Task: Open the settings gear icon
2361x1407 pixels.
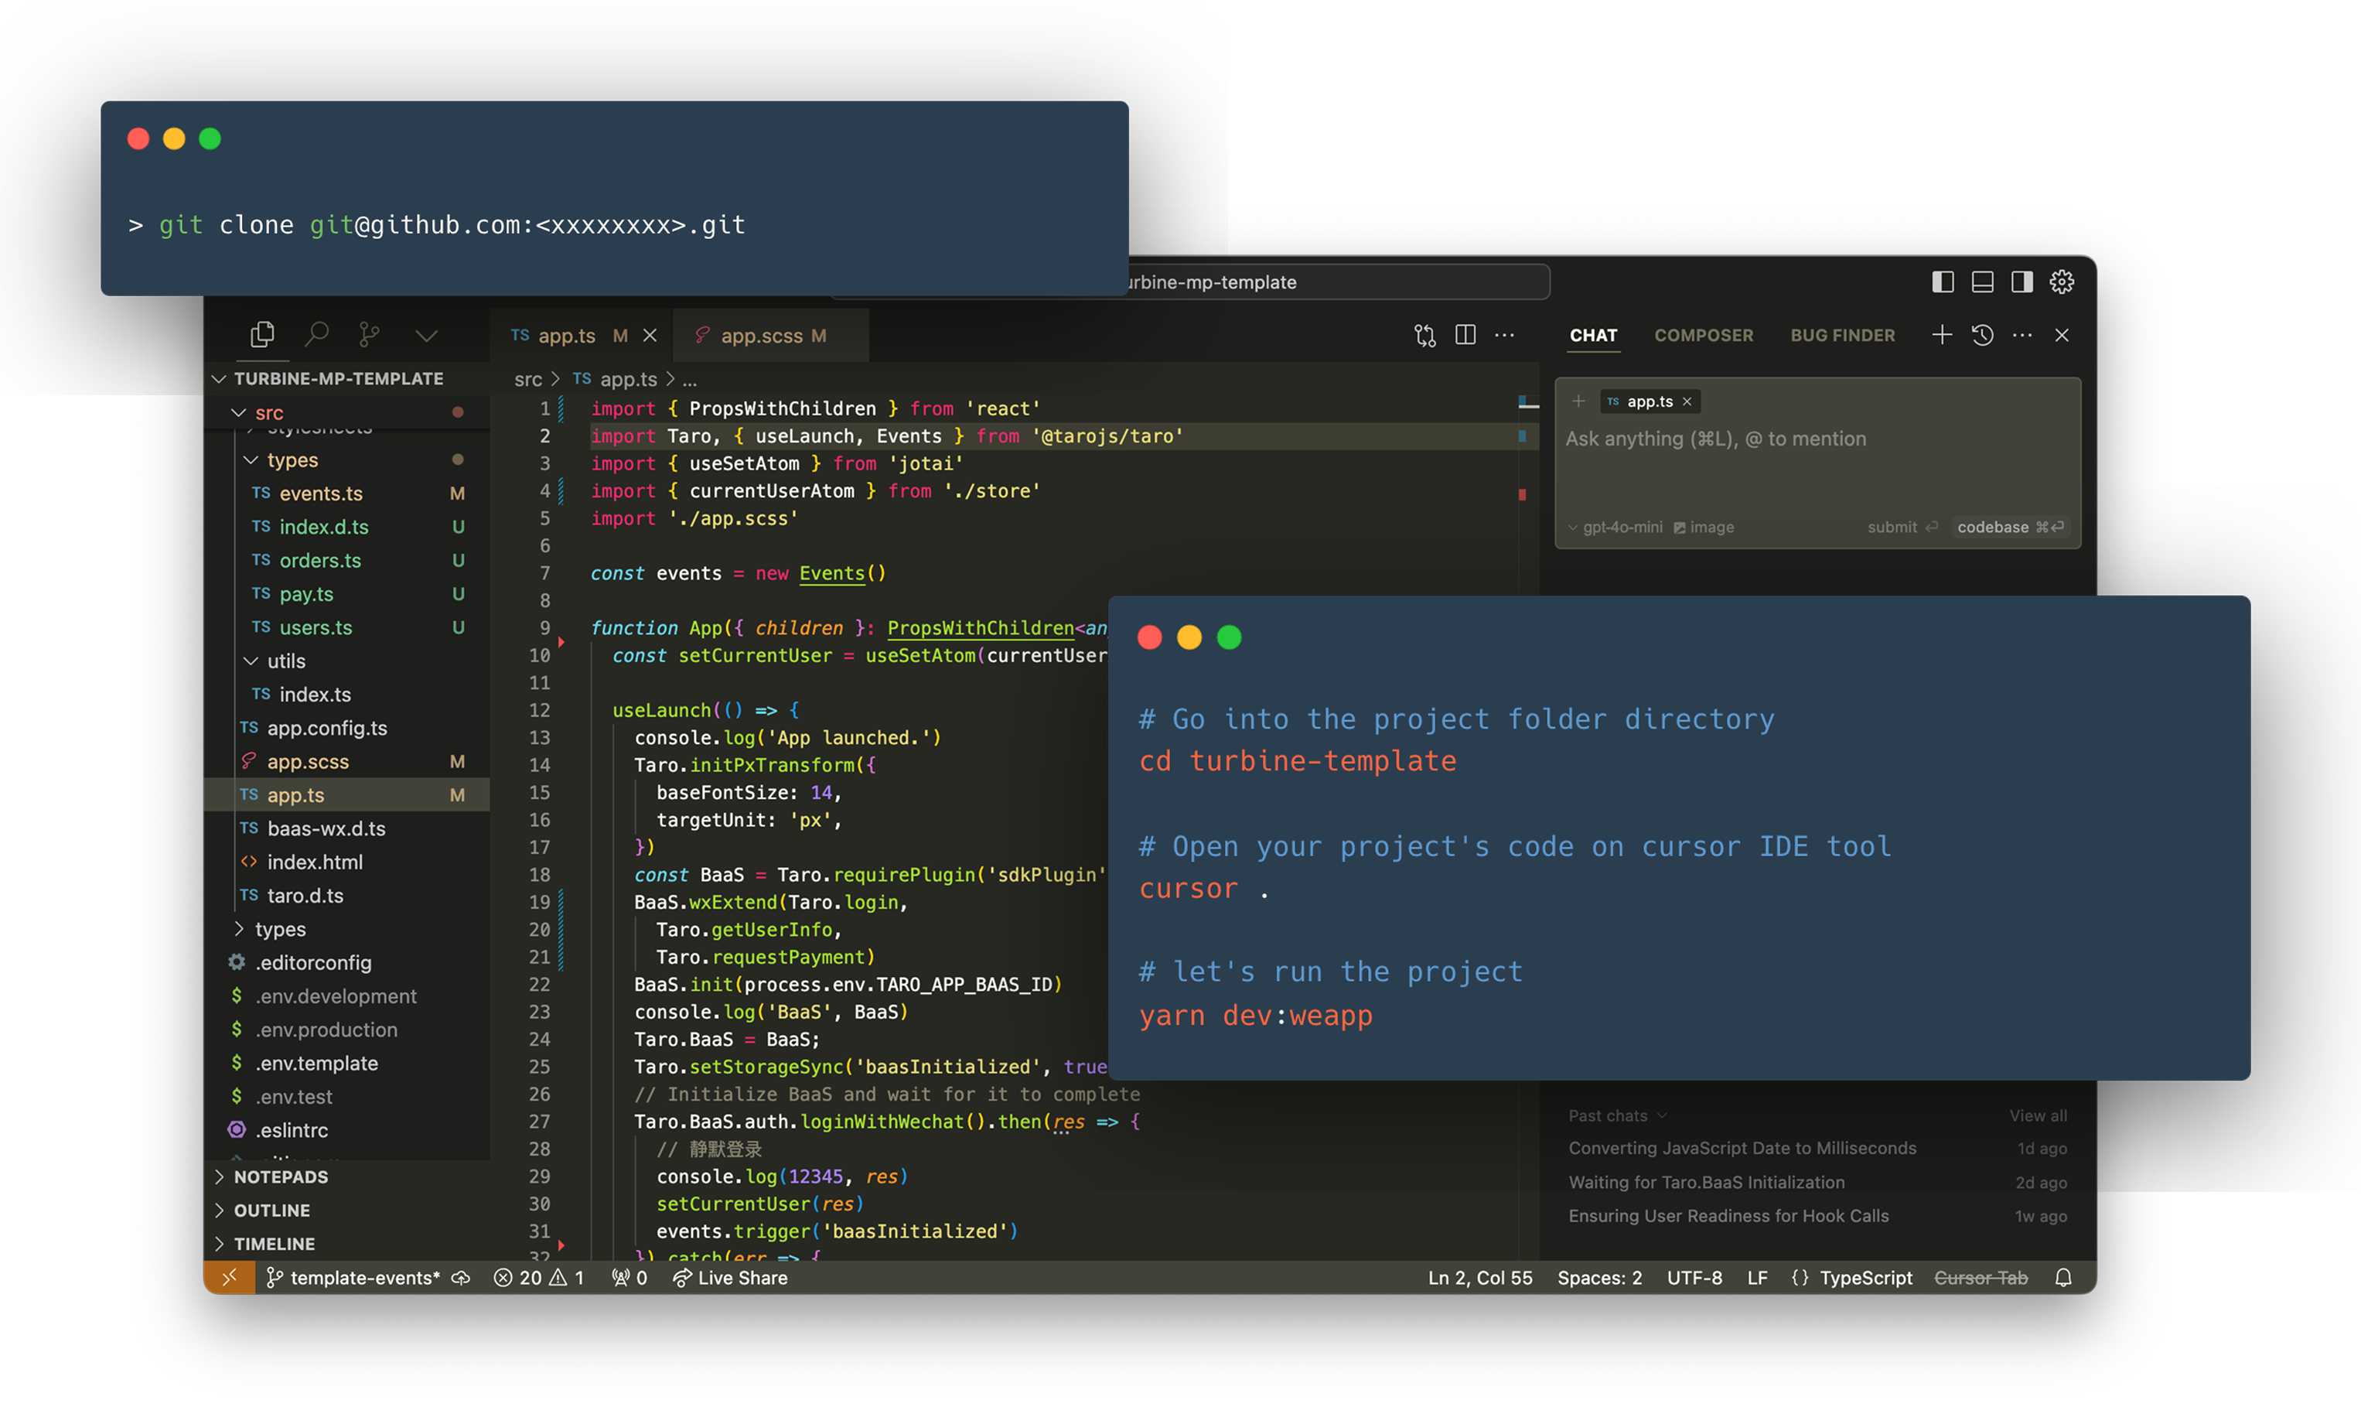Action: [x=2062, y=282]
